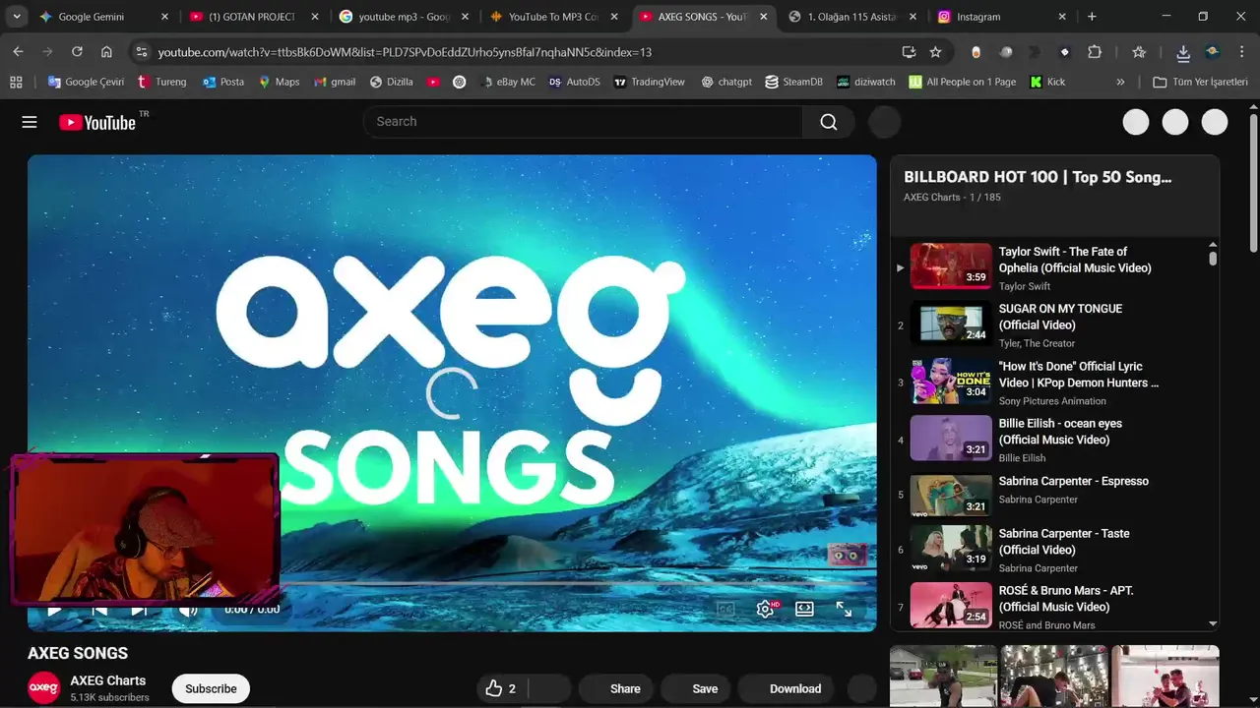Click video progress bar
Viewport: 1260px width, 708px height.
point(452,585)
